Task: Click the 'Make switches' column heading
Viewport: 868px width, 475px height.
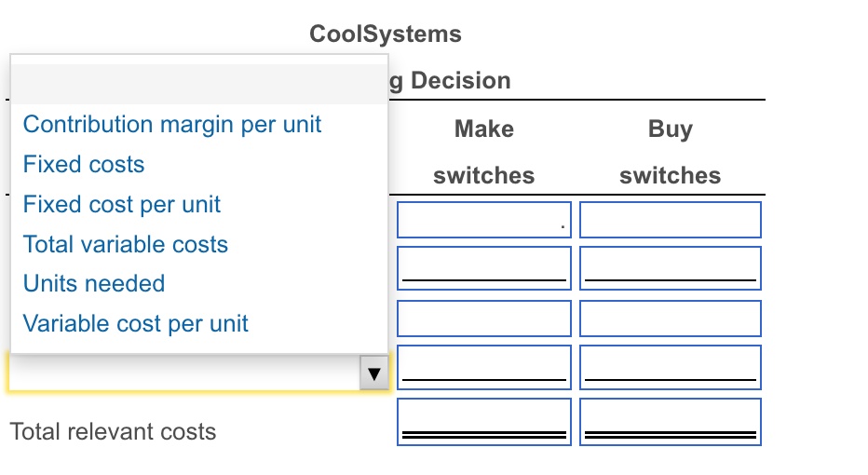Action: [483, 152]
